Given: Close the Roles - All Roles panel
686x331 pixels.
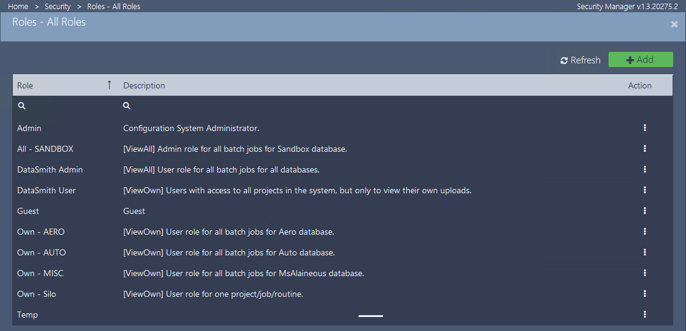Looking at the screenshot, I should point(674,24).
